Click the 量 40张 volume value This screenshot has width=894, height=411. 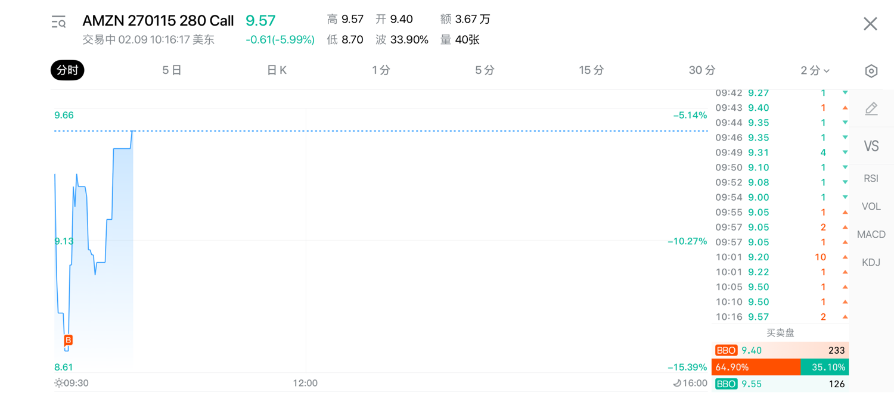pos(460,40)
